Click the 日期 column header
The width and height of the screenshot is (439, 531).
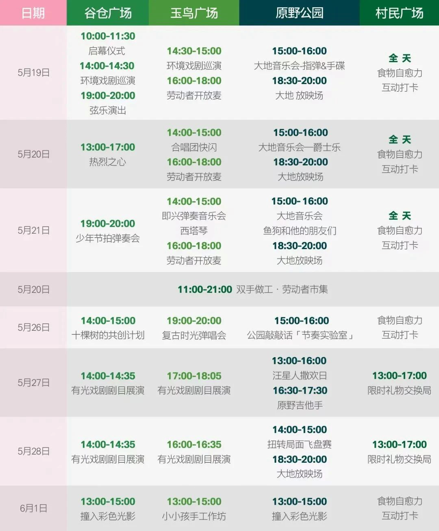33,13
